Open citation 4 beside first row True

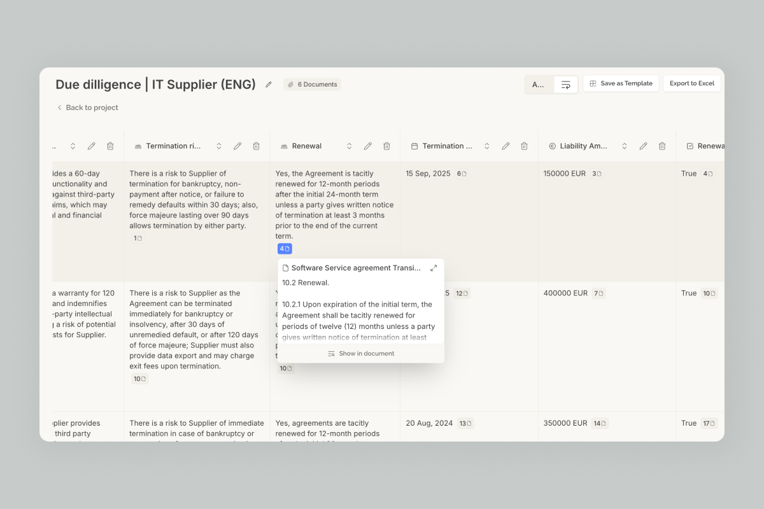pyautogui.click(x=708, y=174)
